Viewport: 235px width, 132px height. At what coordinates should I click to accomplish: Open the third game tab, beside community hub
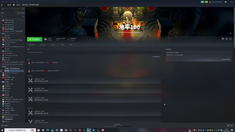coord(53,45)
